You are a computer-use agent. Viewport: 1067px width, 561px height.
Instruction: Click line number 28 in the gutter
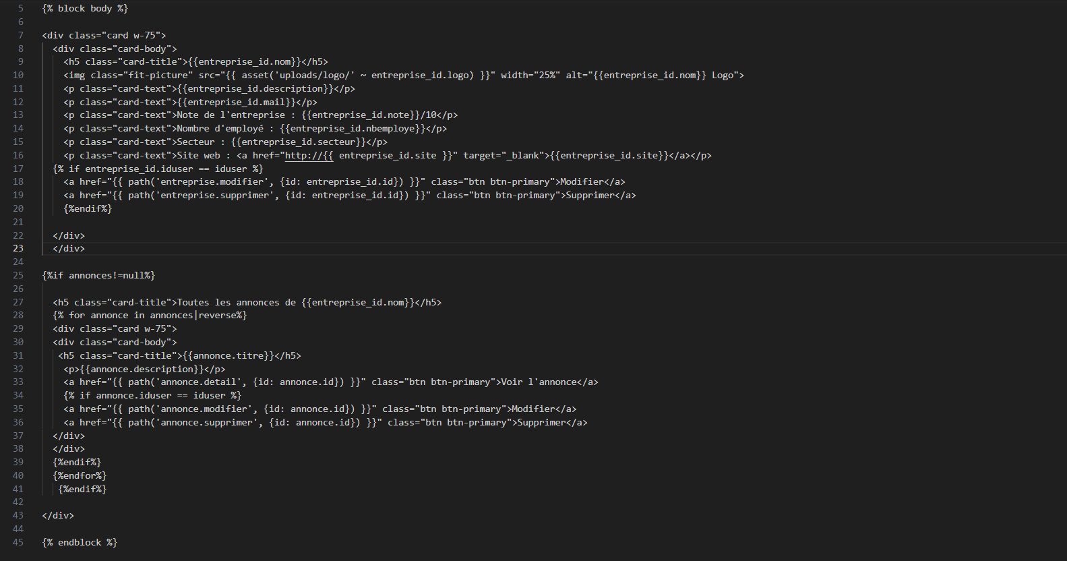tap(18, 315)
